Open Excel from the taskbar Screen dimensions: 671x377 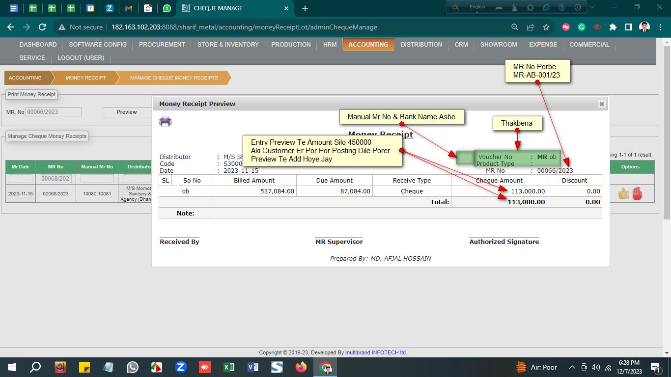[229, 367]
